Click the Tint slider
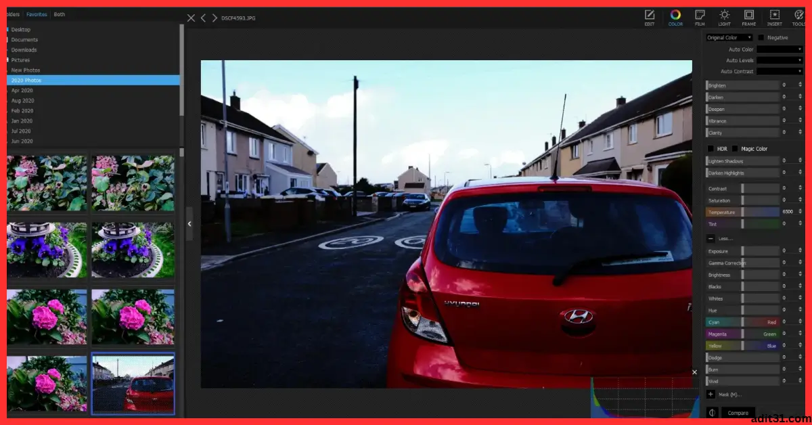Viewport: 812px width, 425px height. coord(742,223)
